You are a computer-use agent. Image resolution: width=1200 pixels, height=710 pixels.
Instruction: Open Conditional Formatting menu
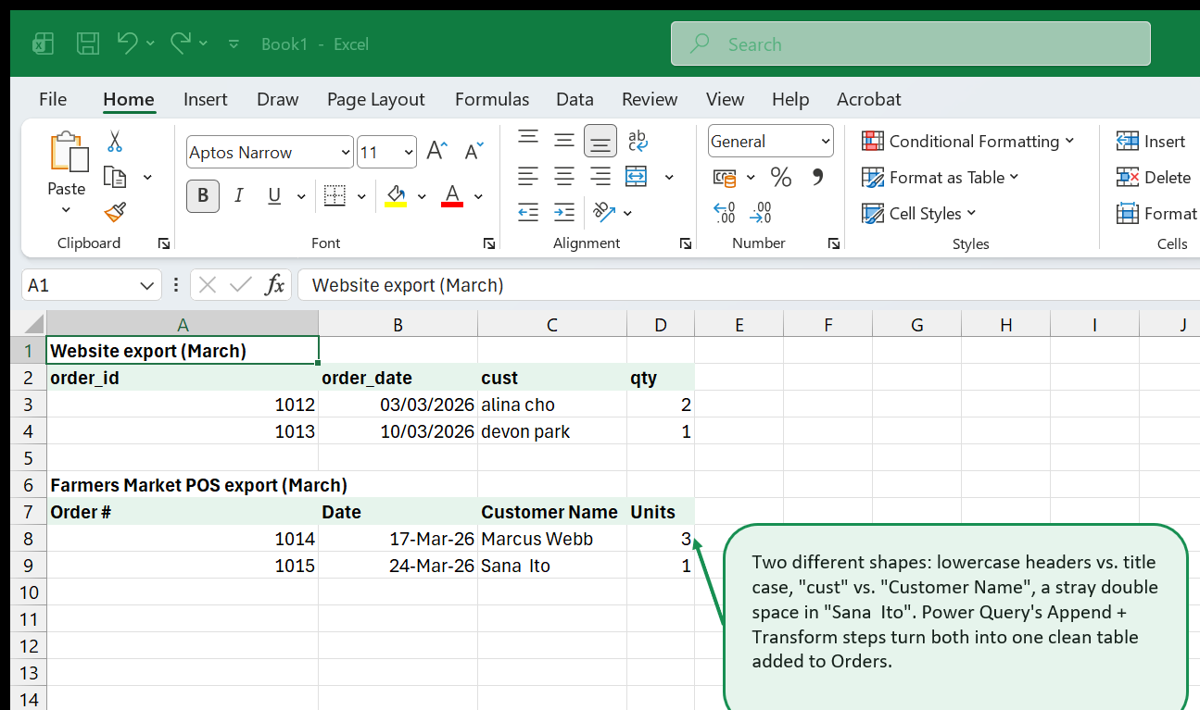click(x=968, y=141)
